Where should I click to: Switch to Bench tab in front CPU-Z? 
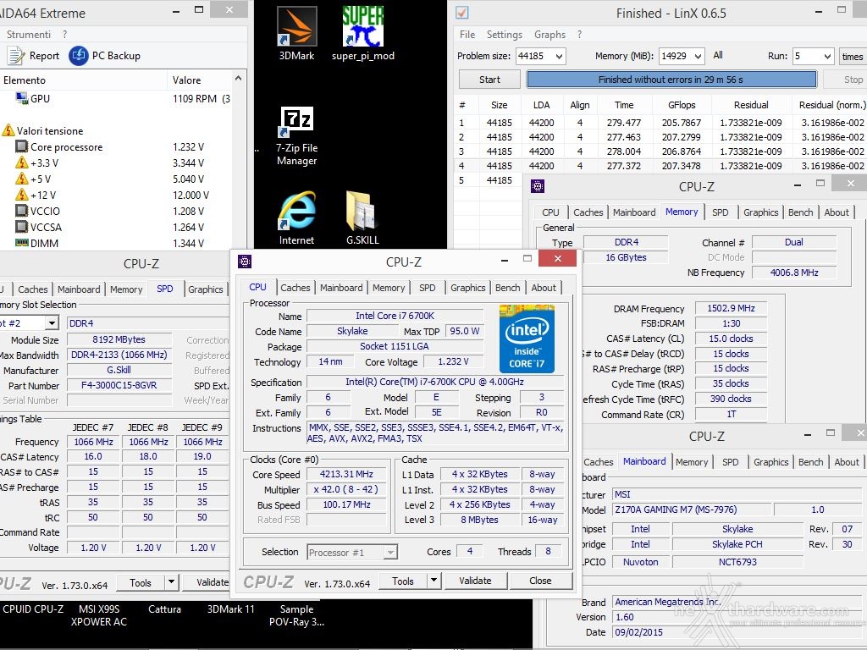click(508, 288)
